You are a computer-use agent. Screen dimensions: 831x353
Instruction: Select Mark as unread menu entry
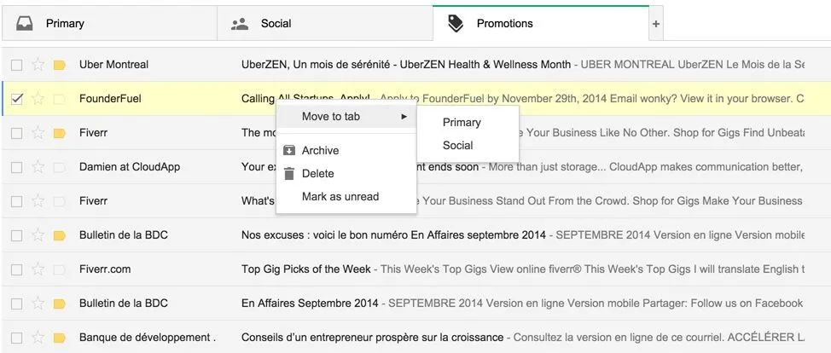[340, 197]
